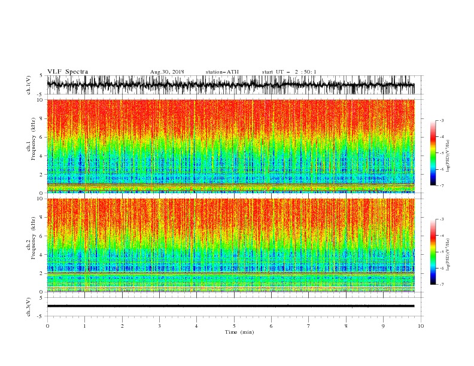Click the ch.2 frequency tick label 8
The width and height of the screenshot is (474, 366).
(x=41, y=218)
